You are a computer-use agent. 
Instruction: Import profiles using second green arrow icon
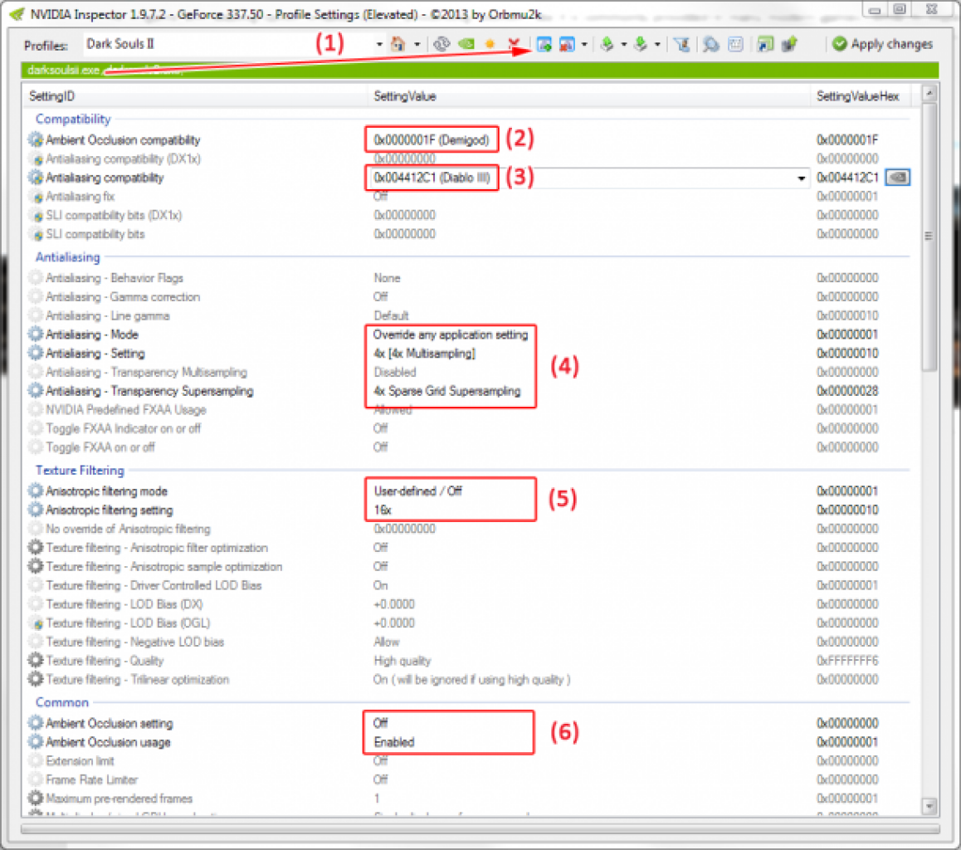(x=641, y=44)
